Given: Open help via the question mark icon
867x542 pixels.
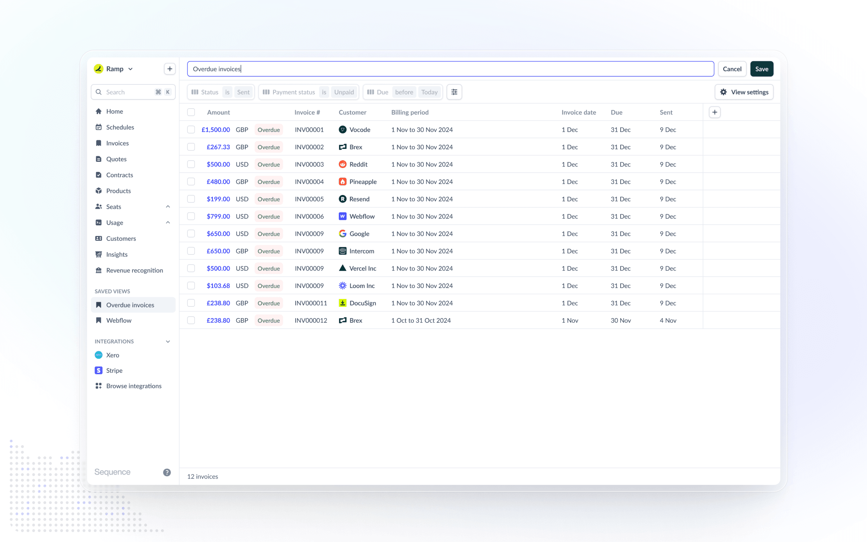Looking at the screenshot, I should coord(167,472).
